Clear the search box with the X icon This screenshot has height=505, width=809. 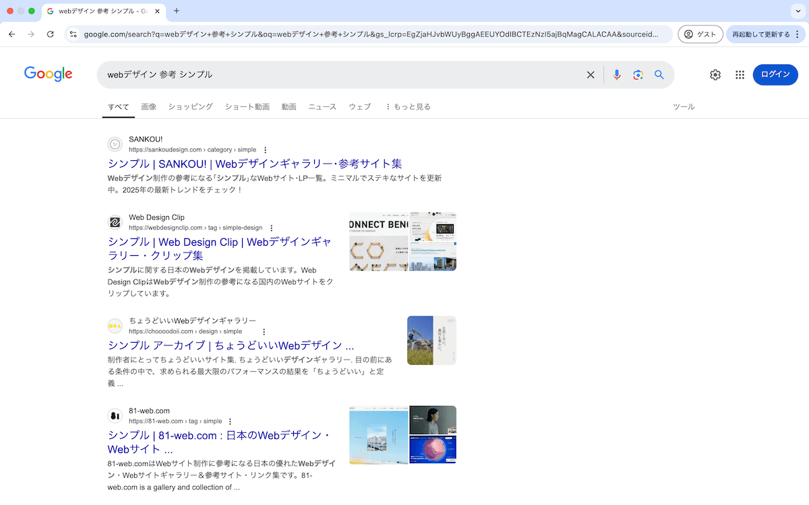coord(591,75)
